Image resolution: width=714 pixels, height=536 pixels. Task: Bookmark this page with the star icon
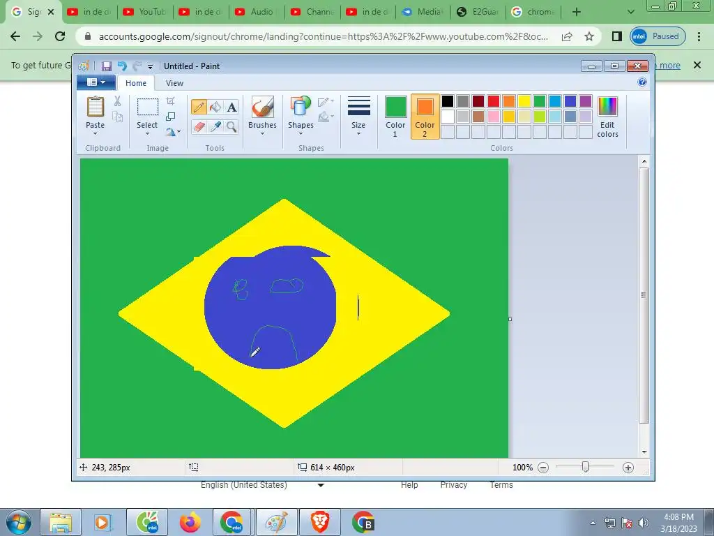coord(588,36)
